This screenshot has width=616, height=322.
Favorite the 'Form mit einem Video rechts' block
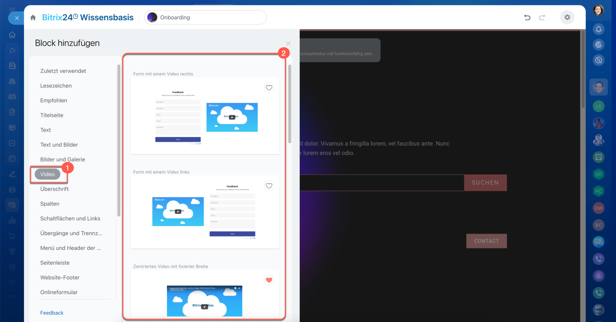tap(269, 87)
